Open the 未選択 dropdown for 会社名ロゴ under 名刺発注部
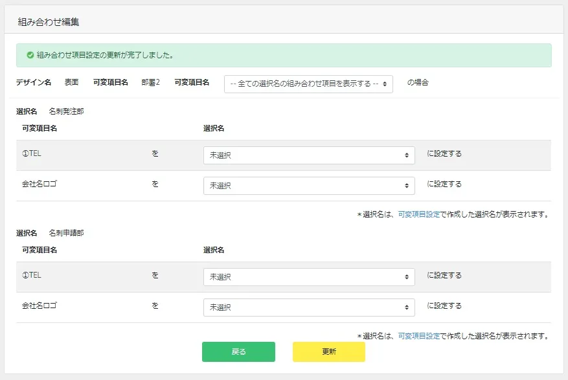568x380 pixels. 309,185
